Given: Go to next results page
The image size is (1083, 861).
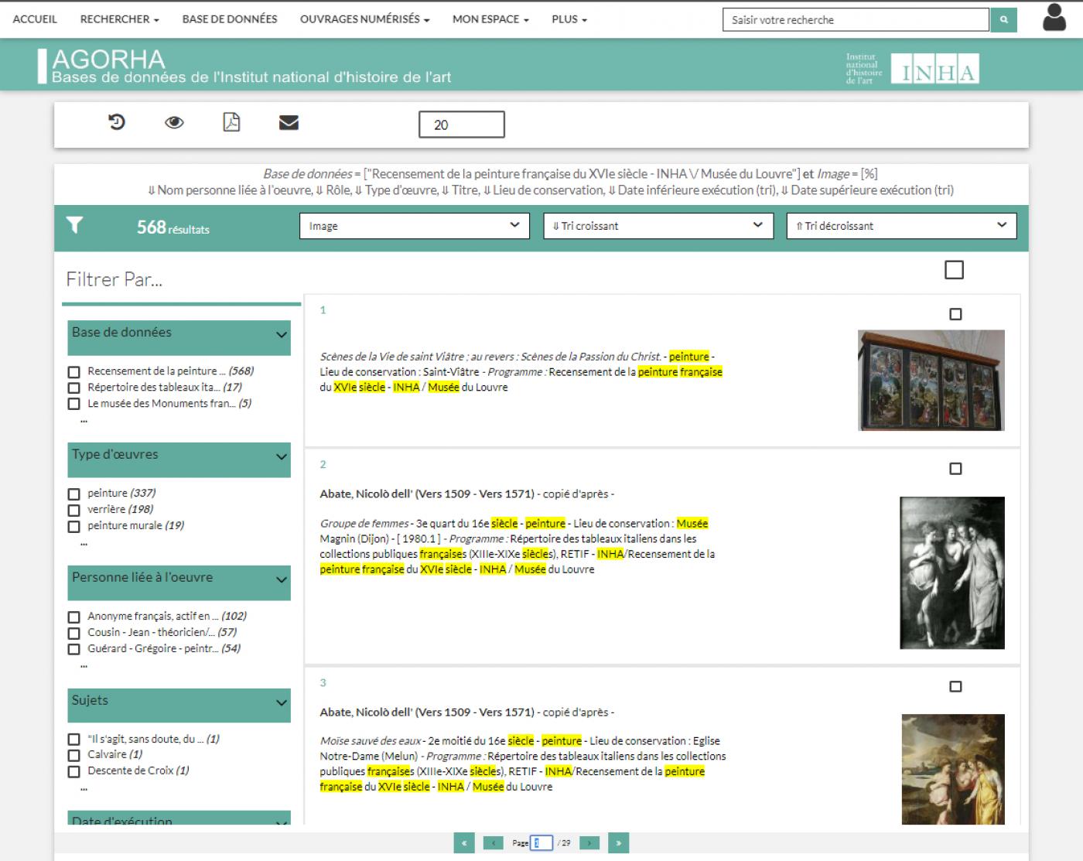Looking at the screenshot, I should pyautogui.click(x=589, y=843).
